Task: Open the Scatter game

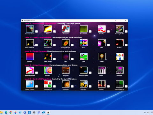Action: coord(120,43)
